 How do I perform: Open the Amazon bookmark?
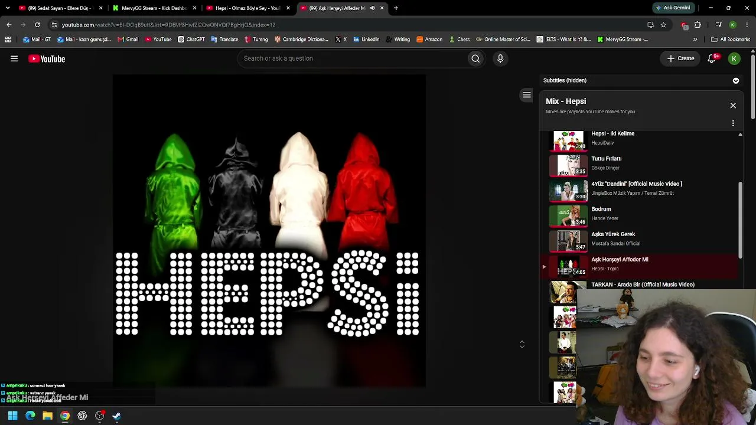429,40
